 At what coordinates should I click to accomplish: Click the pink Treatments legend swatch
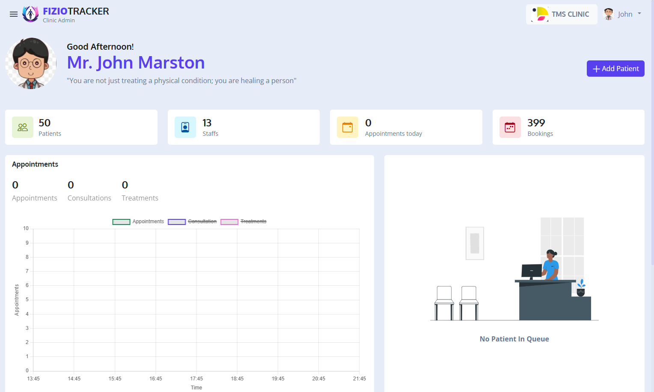pos(229,222)
